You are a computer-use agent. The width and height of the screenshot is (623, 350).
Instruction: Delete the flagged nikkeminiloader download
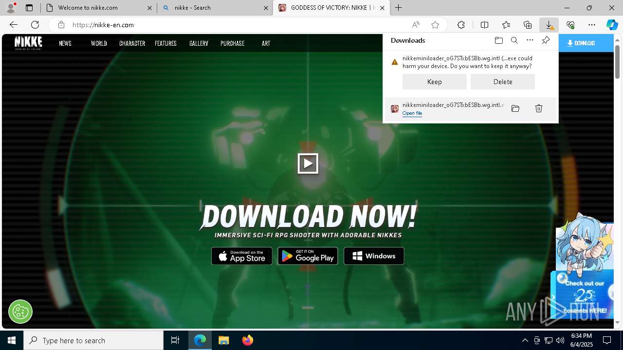coord(503,82)
